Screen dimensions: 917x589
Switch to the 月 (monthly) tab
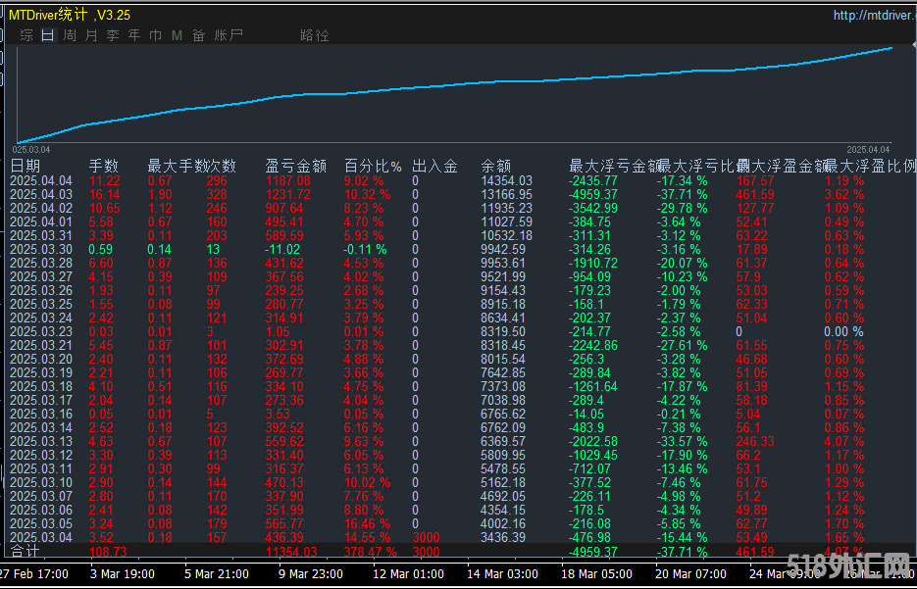(91, 35)
